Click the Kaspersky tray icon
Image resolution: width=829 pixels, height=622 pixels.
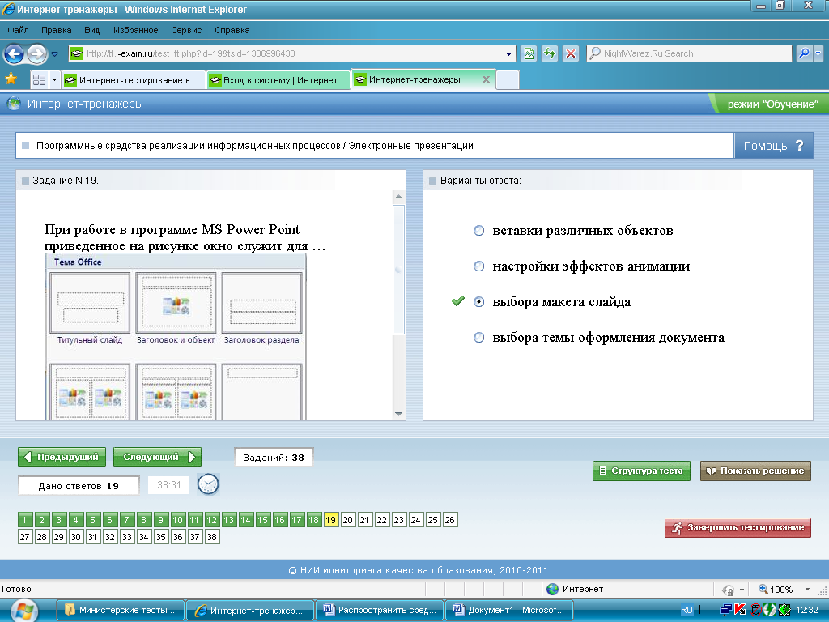(740, 610)
